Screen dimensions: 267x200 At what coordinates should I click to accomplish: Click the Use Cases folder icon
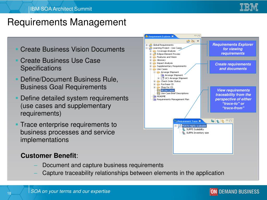154,69
